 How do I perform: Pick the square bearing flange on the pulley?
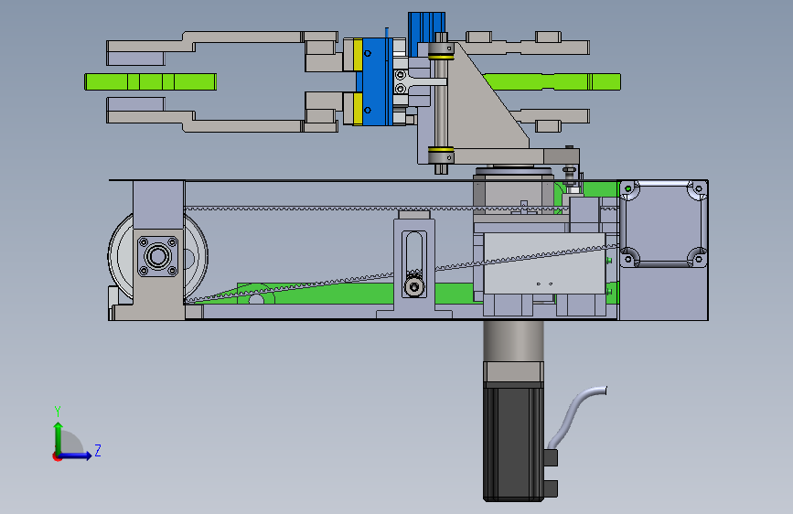(158, 256)
